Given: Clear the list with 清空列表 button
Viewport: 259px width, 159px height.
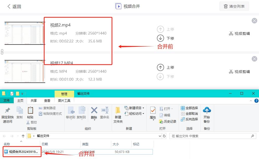Looking at the screenshot, I should (x=234, y=6).
